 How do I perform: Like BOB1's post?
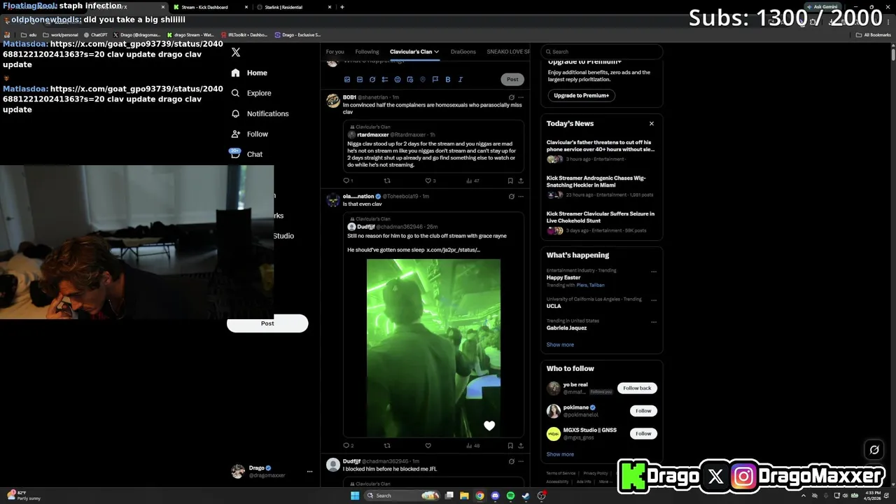[430, 181]
